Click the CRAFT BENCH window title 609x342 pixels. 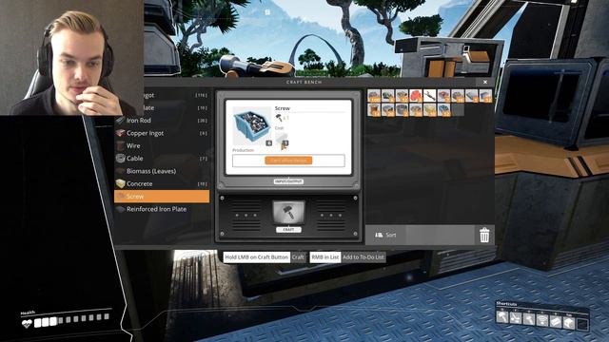pyautogui.click(x=304, y=83)
